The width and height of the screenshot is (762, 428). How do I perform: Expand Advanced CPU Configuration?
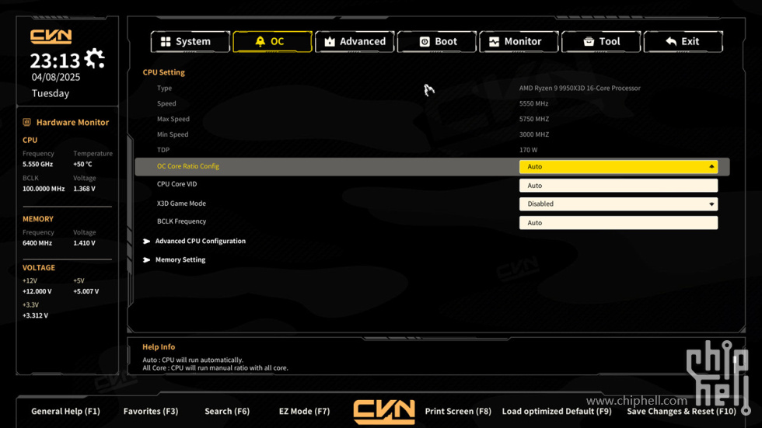(201, 241)
